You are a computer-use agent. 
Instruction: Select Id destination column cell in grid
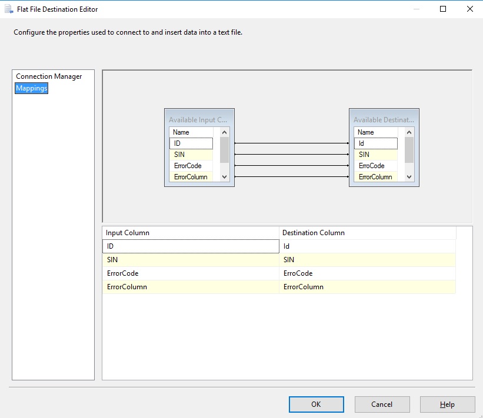click(x=368, y=246)
